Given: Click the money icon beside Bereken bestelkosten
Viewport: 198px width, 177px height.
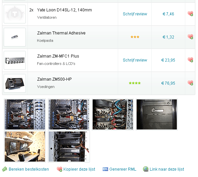Looking at the screenshot, I should point(5,169).
